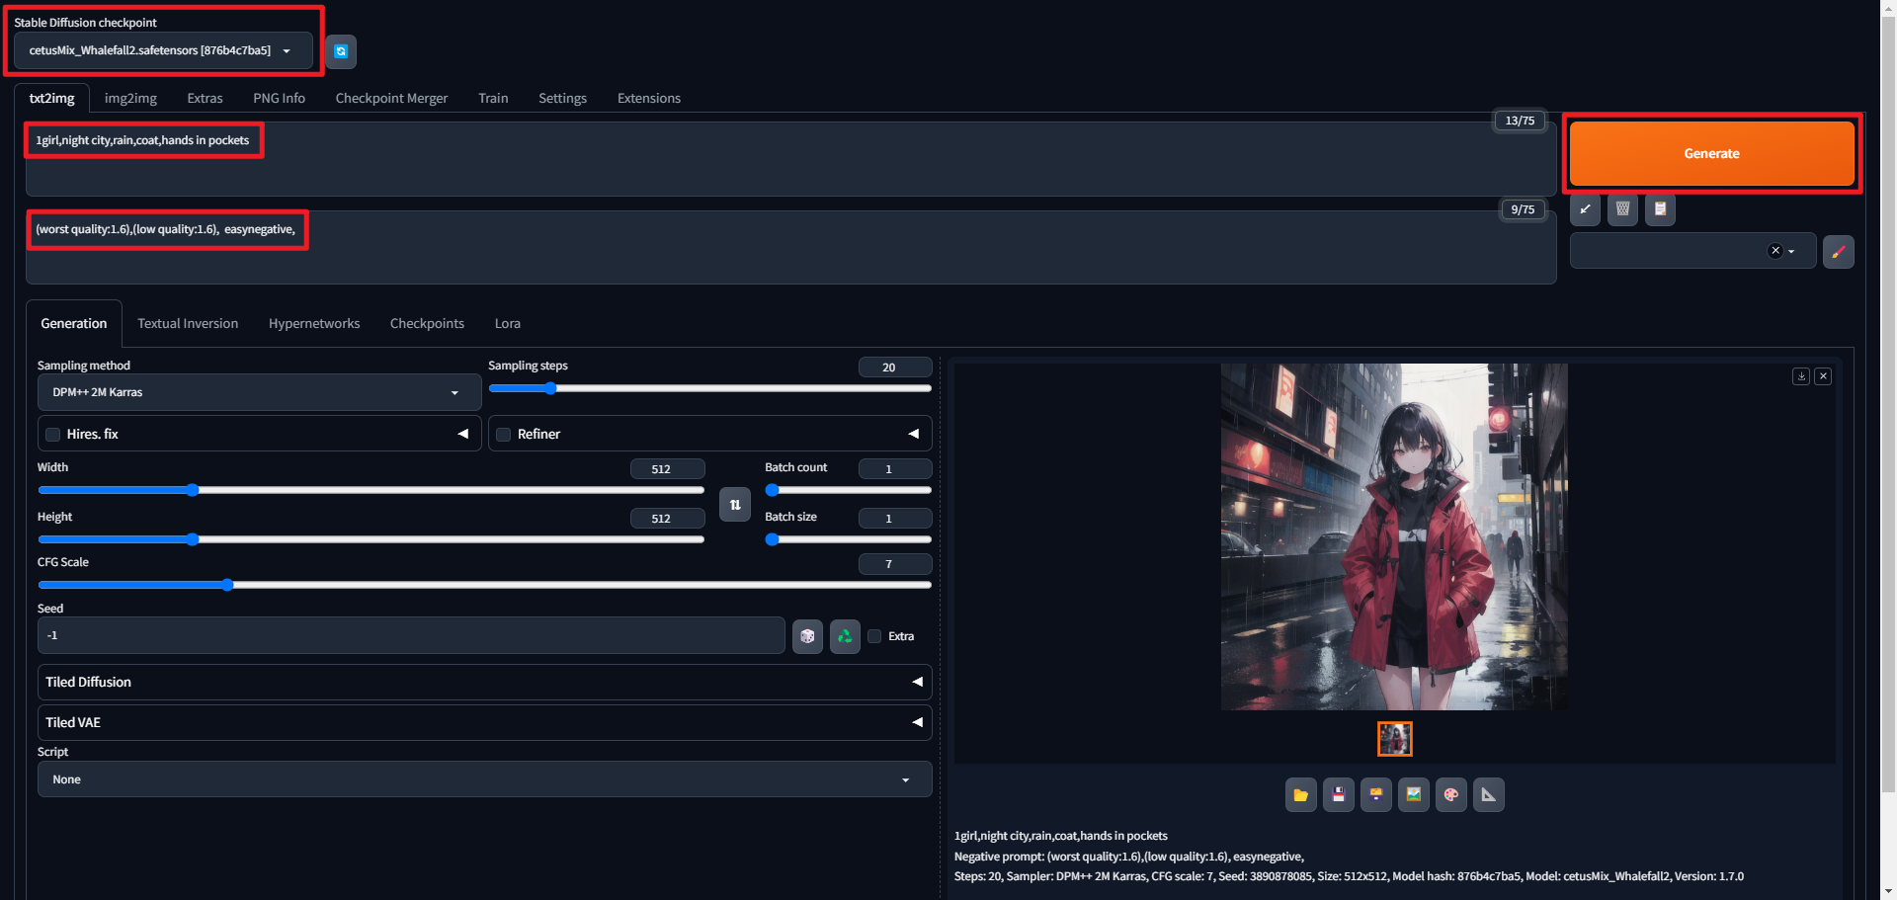Open the styles dropdown arrow
Image resolution: width=1897 pixels, height=900 pixels.
[x=1791, y=252]
